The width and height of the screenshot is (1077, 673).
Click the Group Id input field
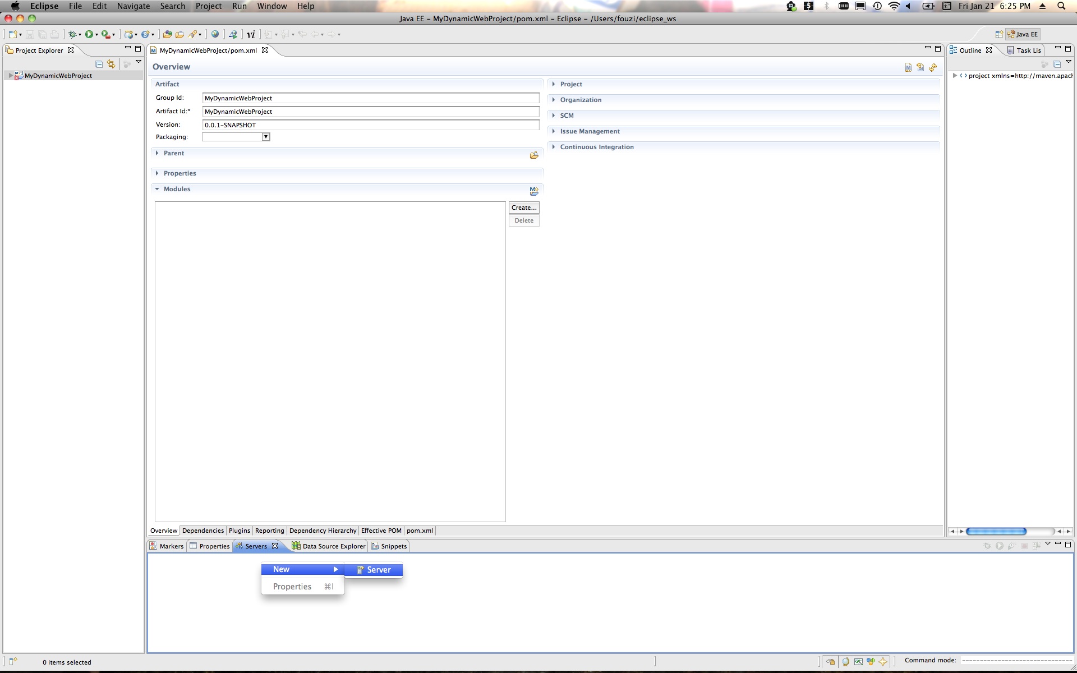pos(371,98)
